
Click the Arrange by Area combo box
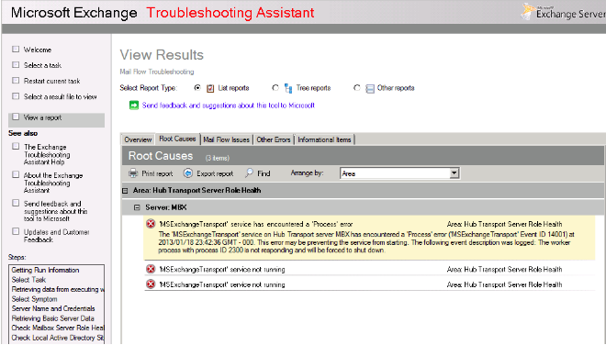(399, 173)
